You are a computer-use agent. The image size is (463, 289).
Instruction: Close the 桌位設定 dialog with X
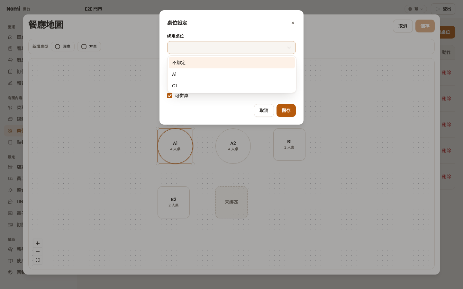(x=293, y=23)
